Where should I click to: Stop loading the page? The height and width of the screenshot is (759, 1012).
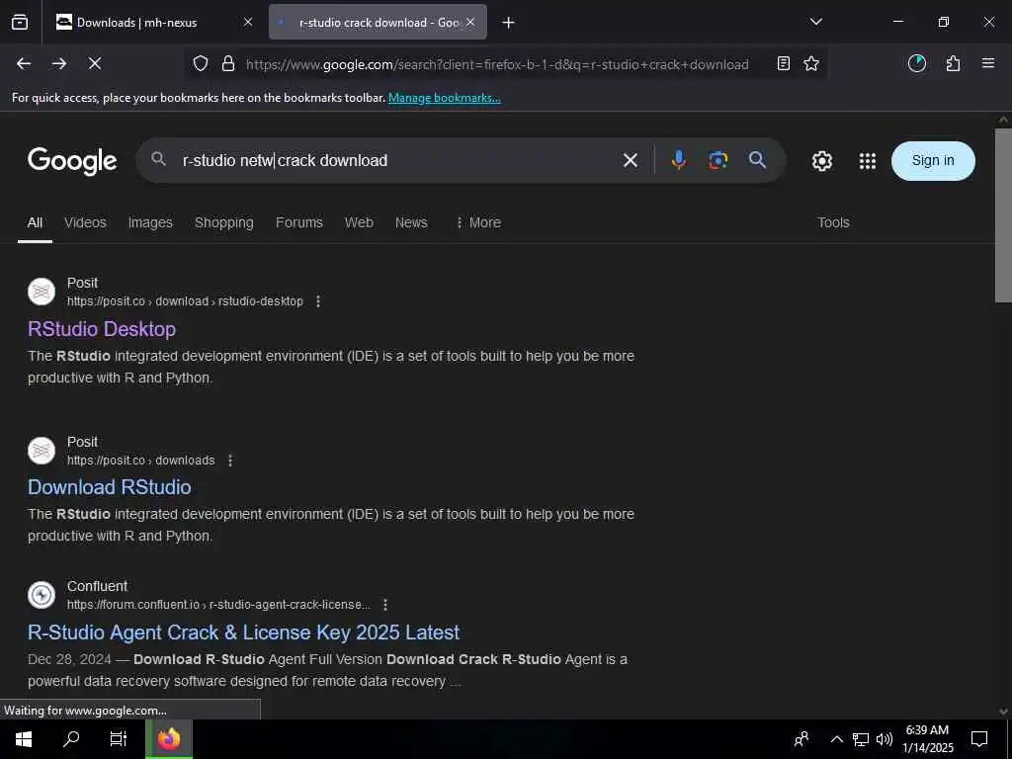95,63
